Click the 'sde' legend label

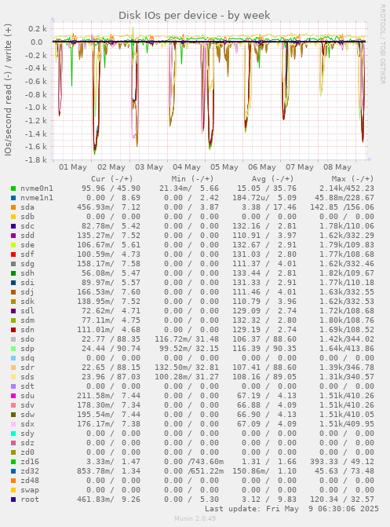click(27, 245)
